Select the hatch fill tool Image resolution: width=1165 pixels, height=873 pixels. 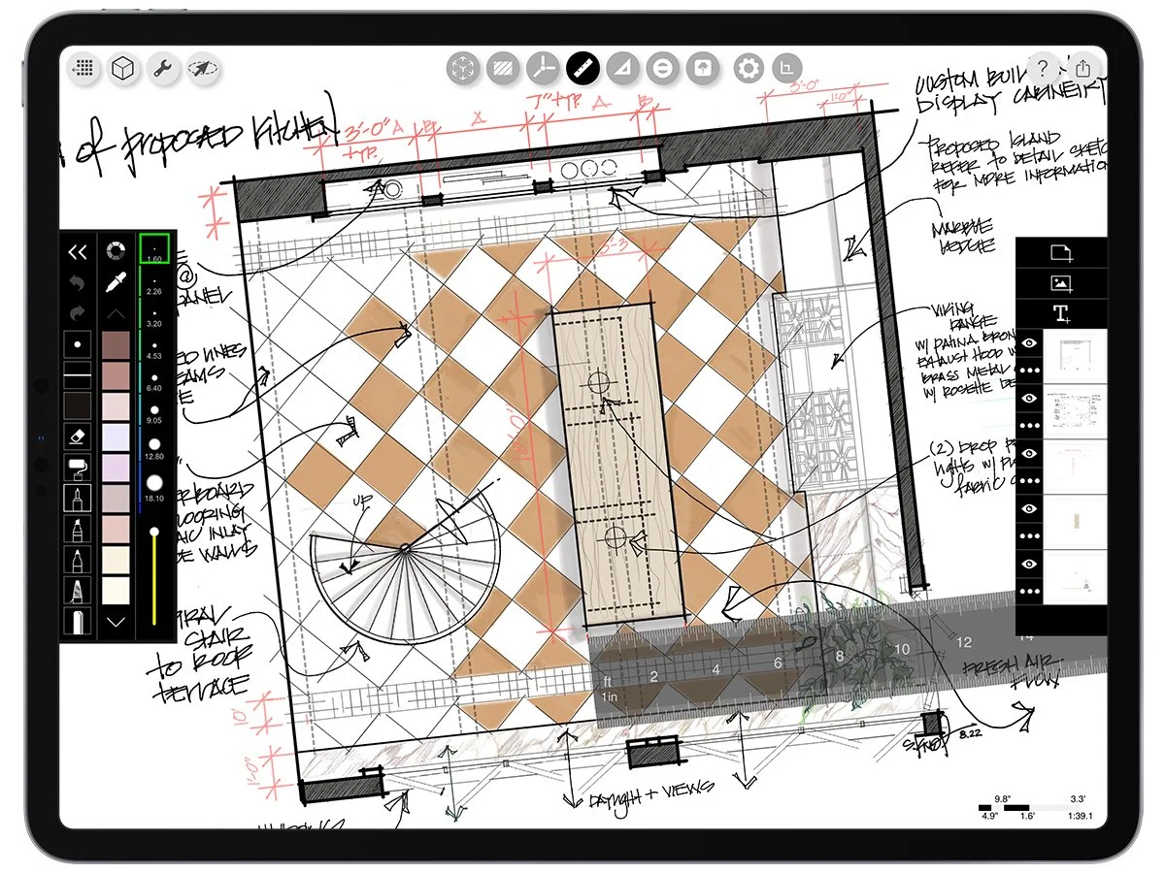[x=503, y=69]
